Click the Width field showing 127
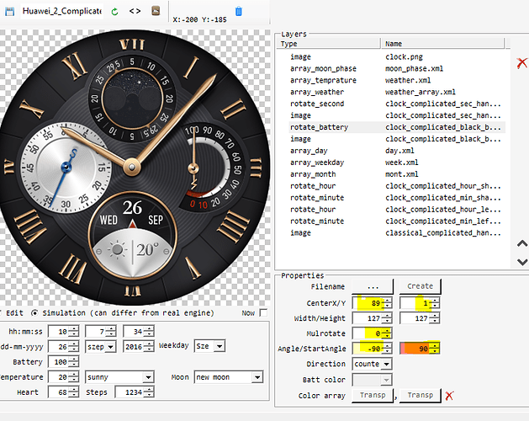The height and width of the screenshot is (421, 529). click(372, 318)
